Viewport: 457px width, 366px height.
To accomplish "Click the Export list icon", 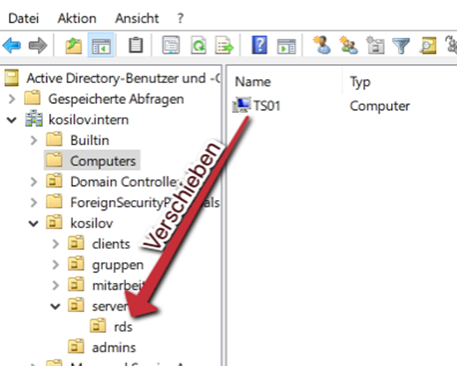I will [224, 45].
